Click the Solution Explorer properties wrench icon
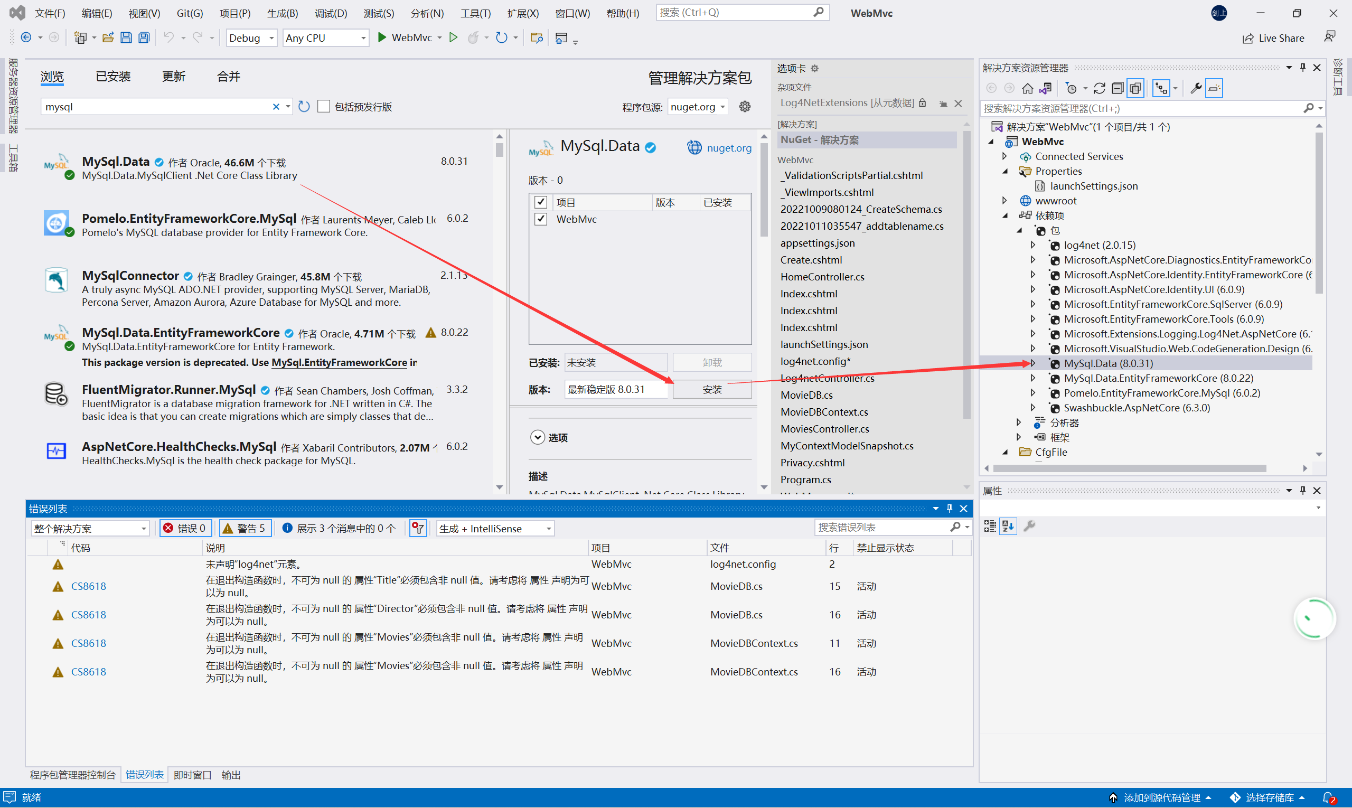Image resolution: width=1352 pixels, height=808 pixels. 1196,88
